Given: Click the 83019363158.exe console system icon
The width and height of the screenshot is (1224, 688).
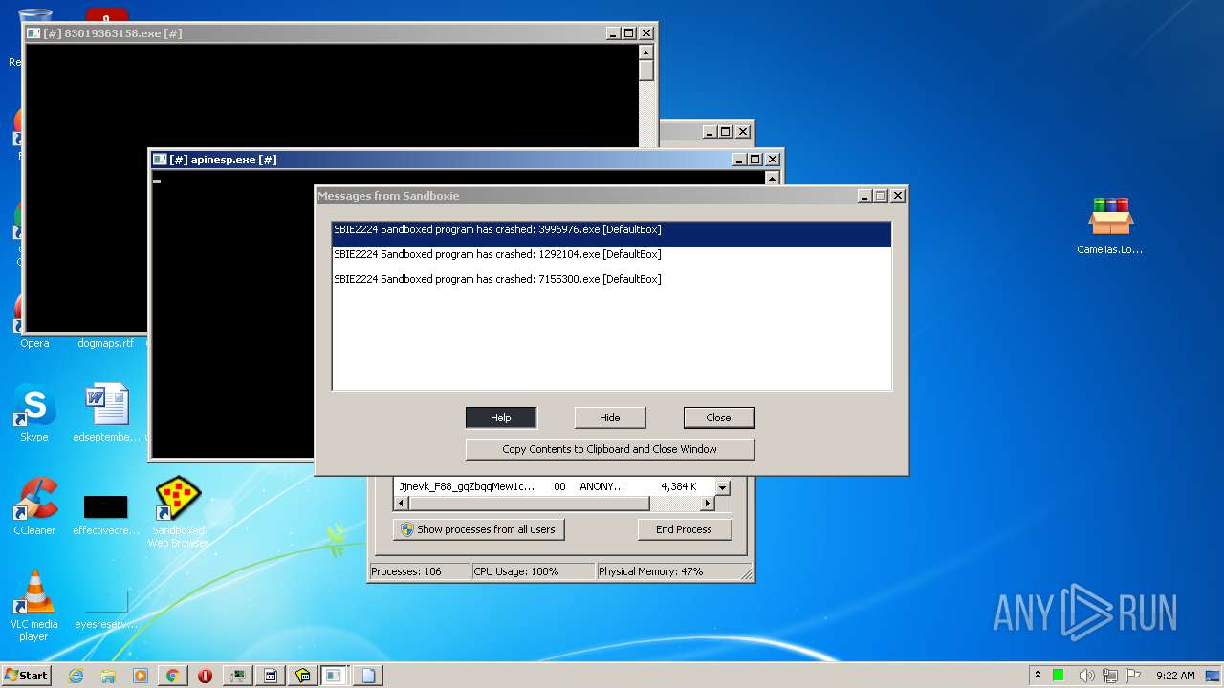Looking at the screenshot, I should (x=33, y=33).
